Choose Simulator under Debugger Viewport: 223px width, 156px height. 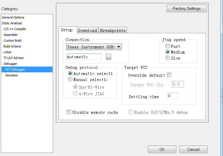coord(12,75)
